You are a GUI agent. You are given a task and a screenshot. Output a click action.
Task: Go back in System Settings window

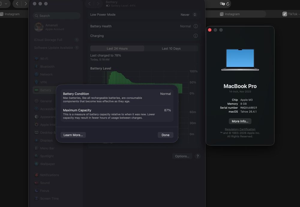[x=89, y=4]
